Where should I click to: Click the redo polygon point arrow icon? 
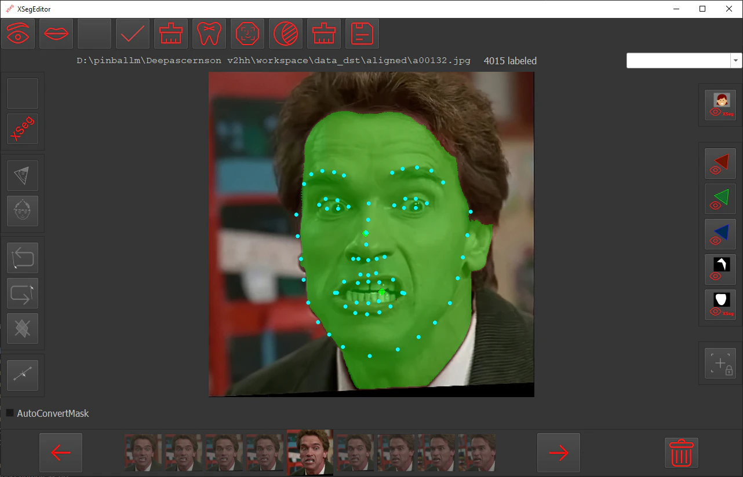point(23,293)
